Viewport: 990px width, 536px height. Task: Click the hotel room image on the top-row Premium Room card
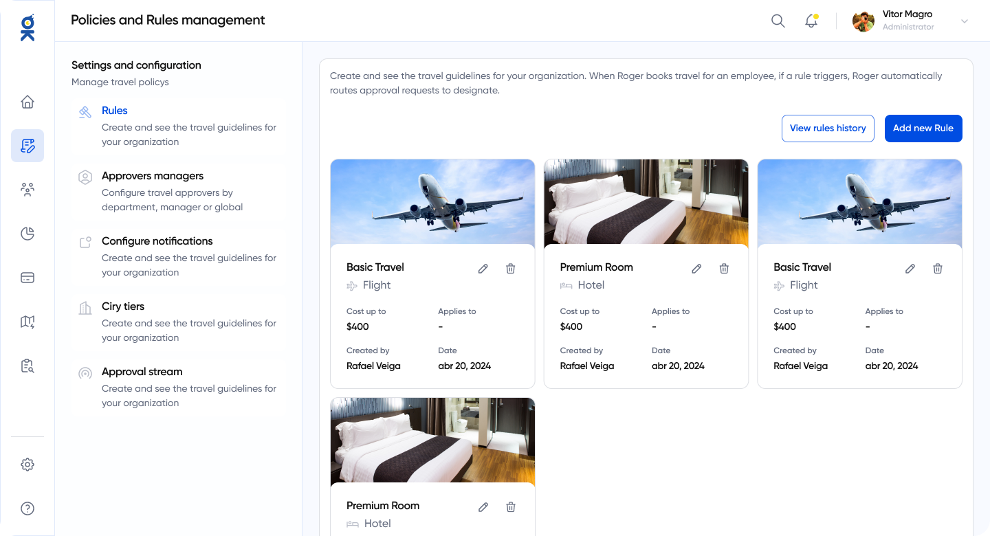pos(646,202)
